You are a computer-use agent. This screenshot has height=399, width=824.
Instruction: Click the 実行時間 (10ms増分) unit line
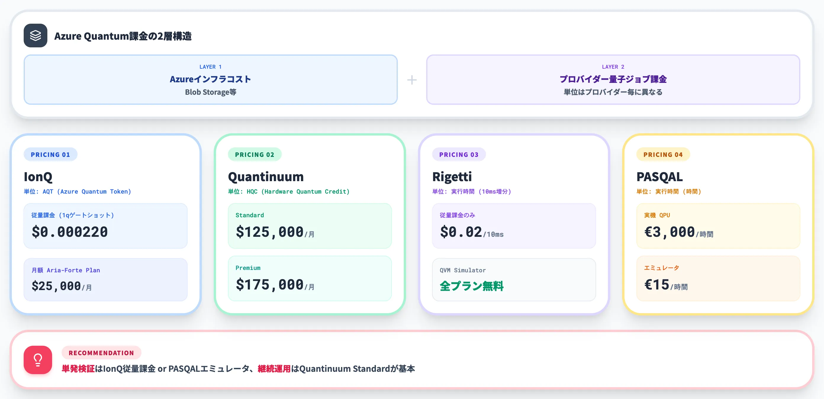click(x=472, y=191)
